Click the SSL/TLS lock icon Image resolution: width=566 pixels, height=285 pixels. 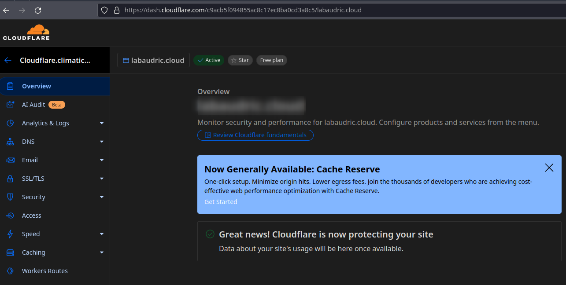click(10, 179)
